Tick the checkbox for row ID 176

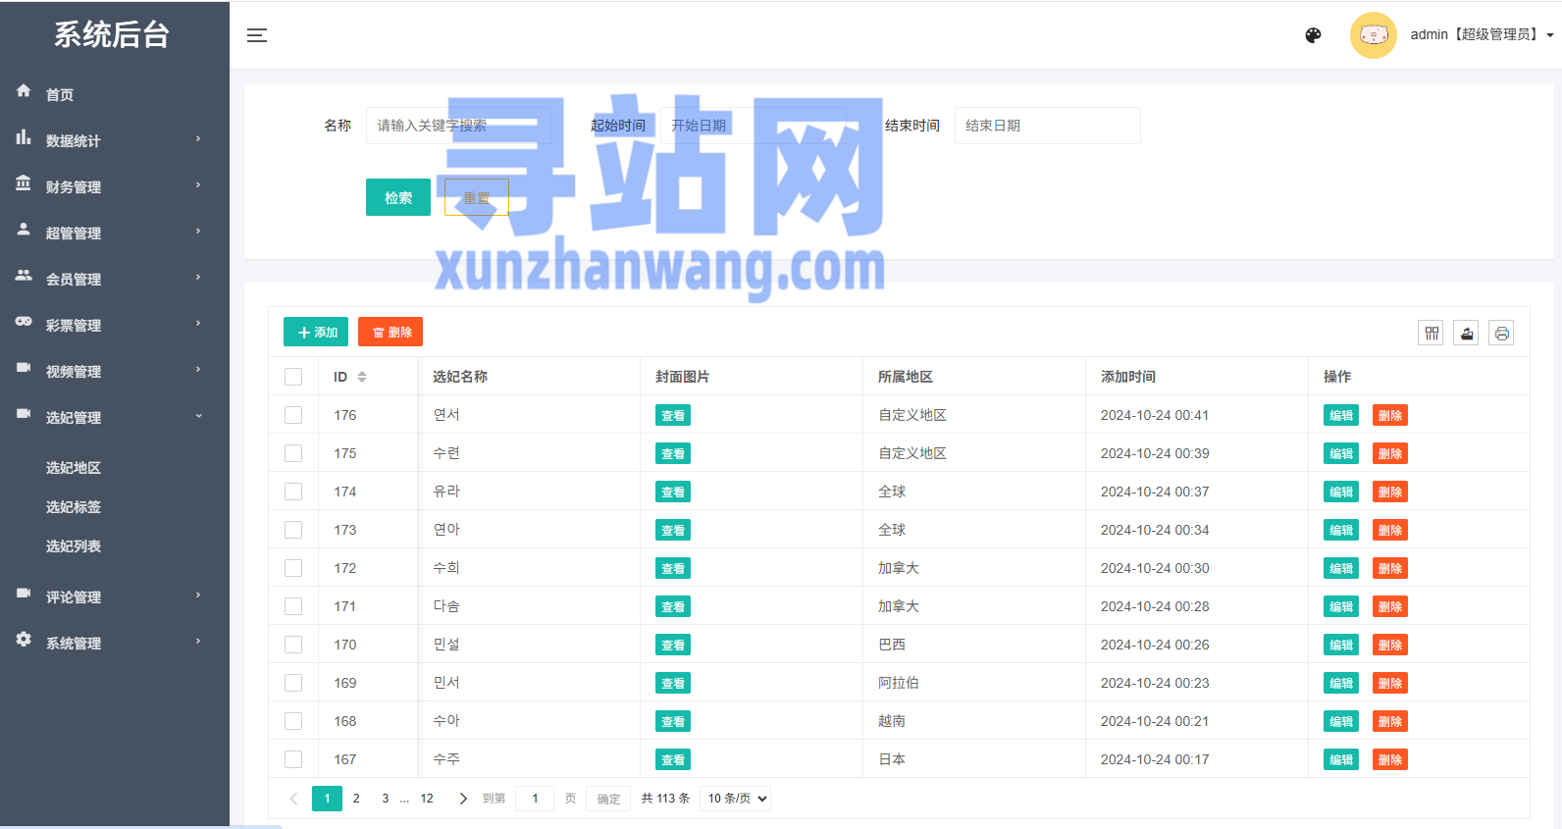(x=293, y=415)
